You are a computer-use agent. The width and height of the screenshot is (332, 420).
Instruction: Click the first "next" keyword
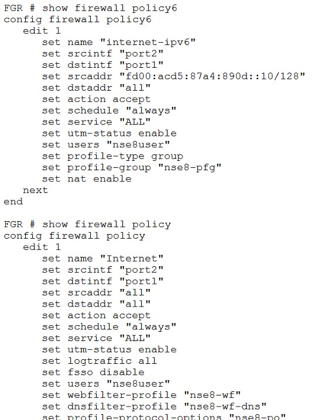(35, 190)
